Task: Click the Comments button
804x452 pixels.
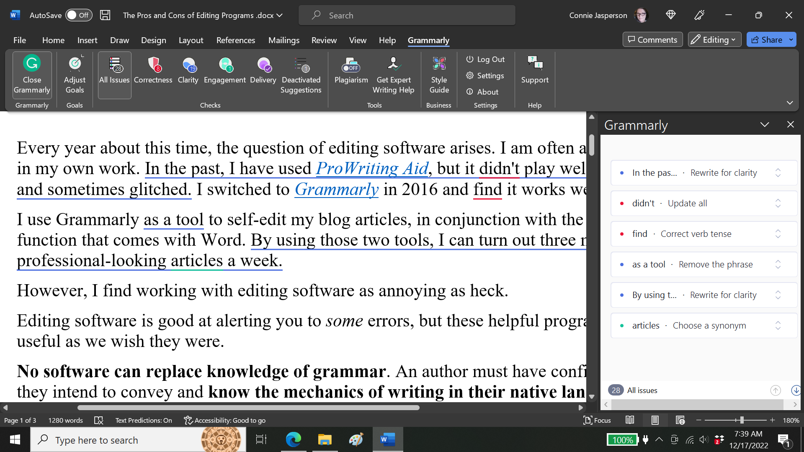Action: [x=652, y=39]
